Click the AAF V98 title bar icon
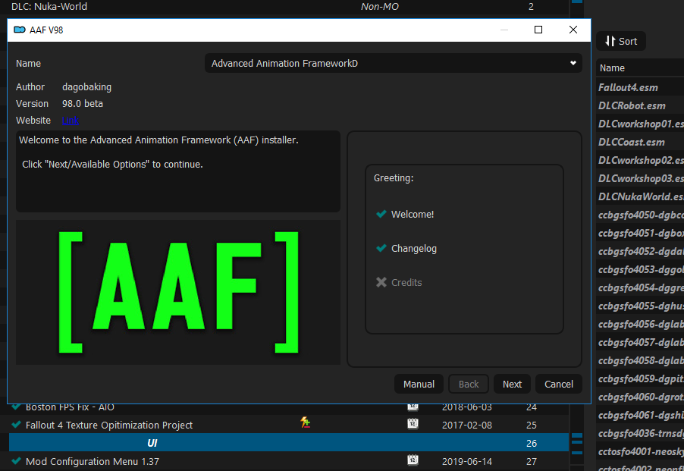 click(x=20, y=30)
